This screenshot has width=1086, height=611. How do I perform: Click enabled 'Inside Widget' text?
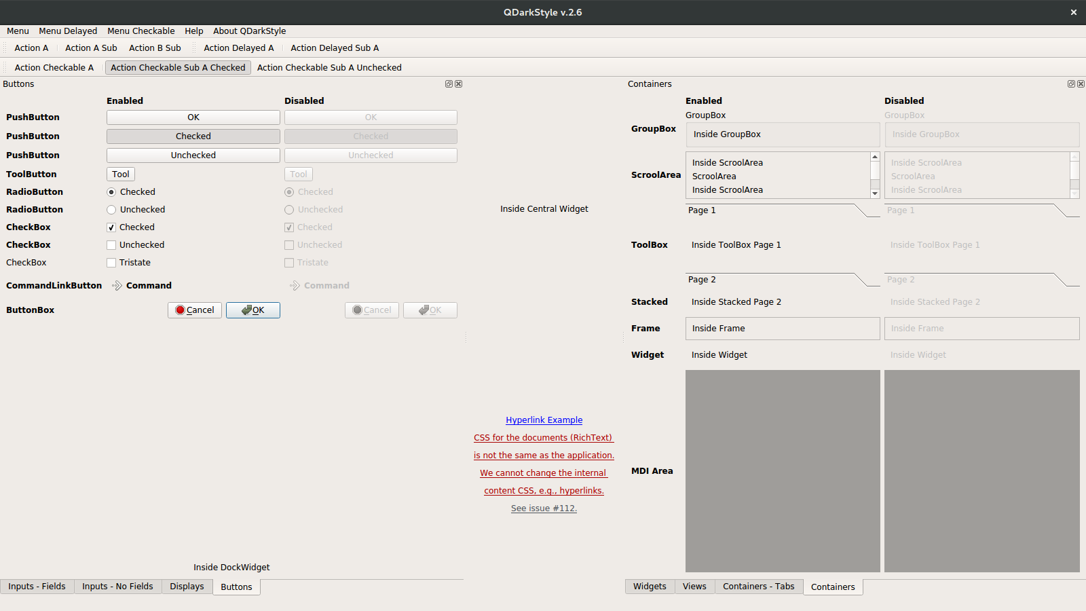click(719, 355)
